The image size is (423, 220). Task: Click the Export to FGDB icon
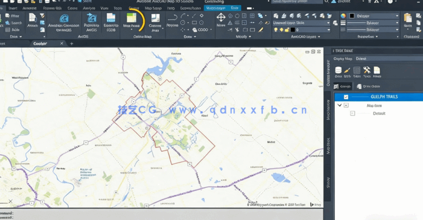coord(111,18)
